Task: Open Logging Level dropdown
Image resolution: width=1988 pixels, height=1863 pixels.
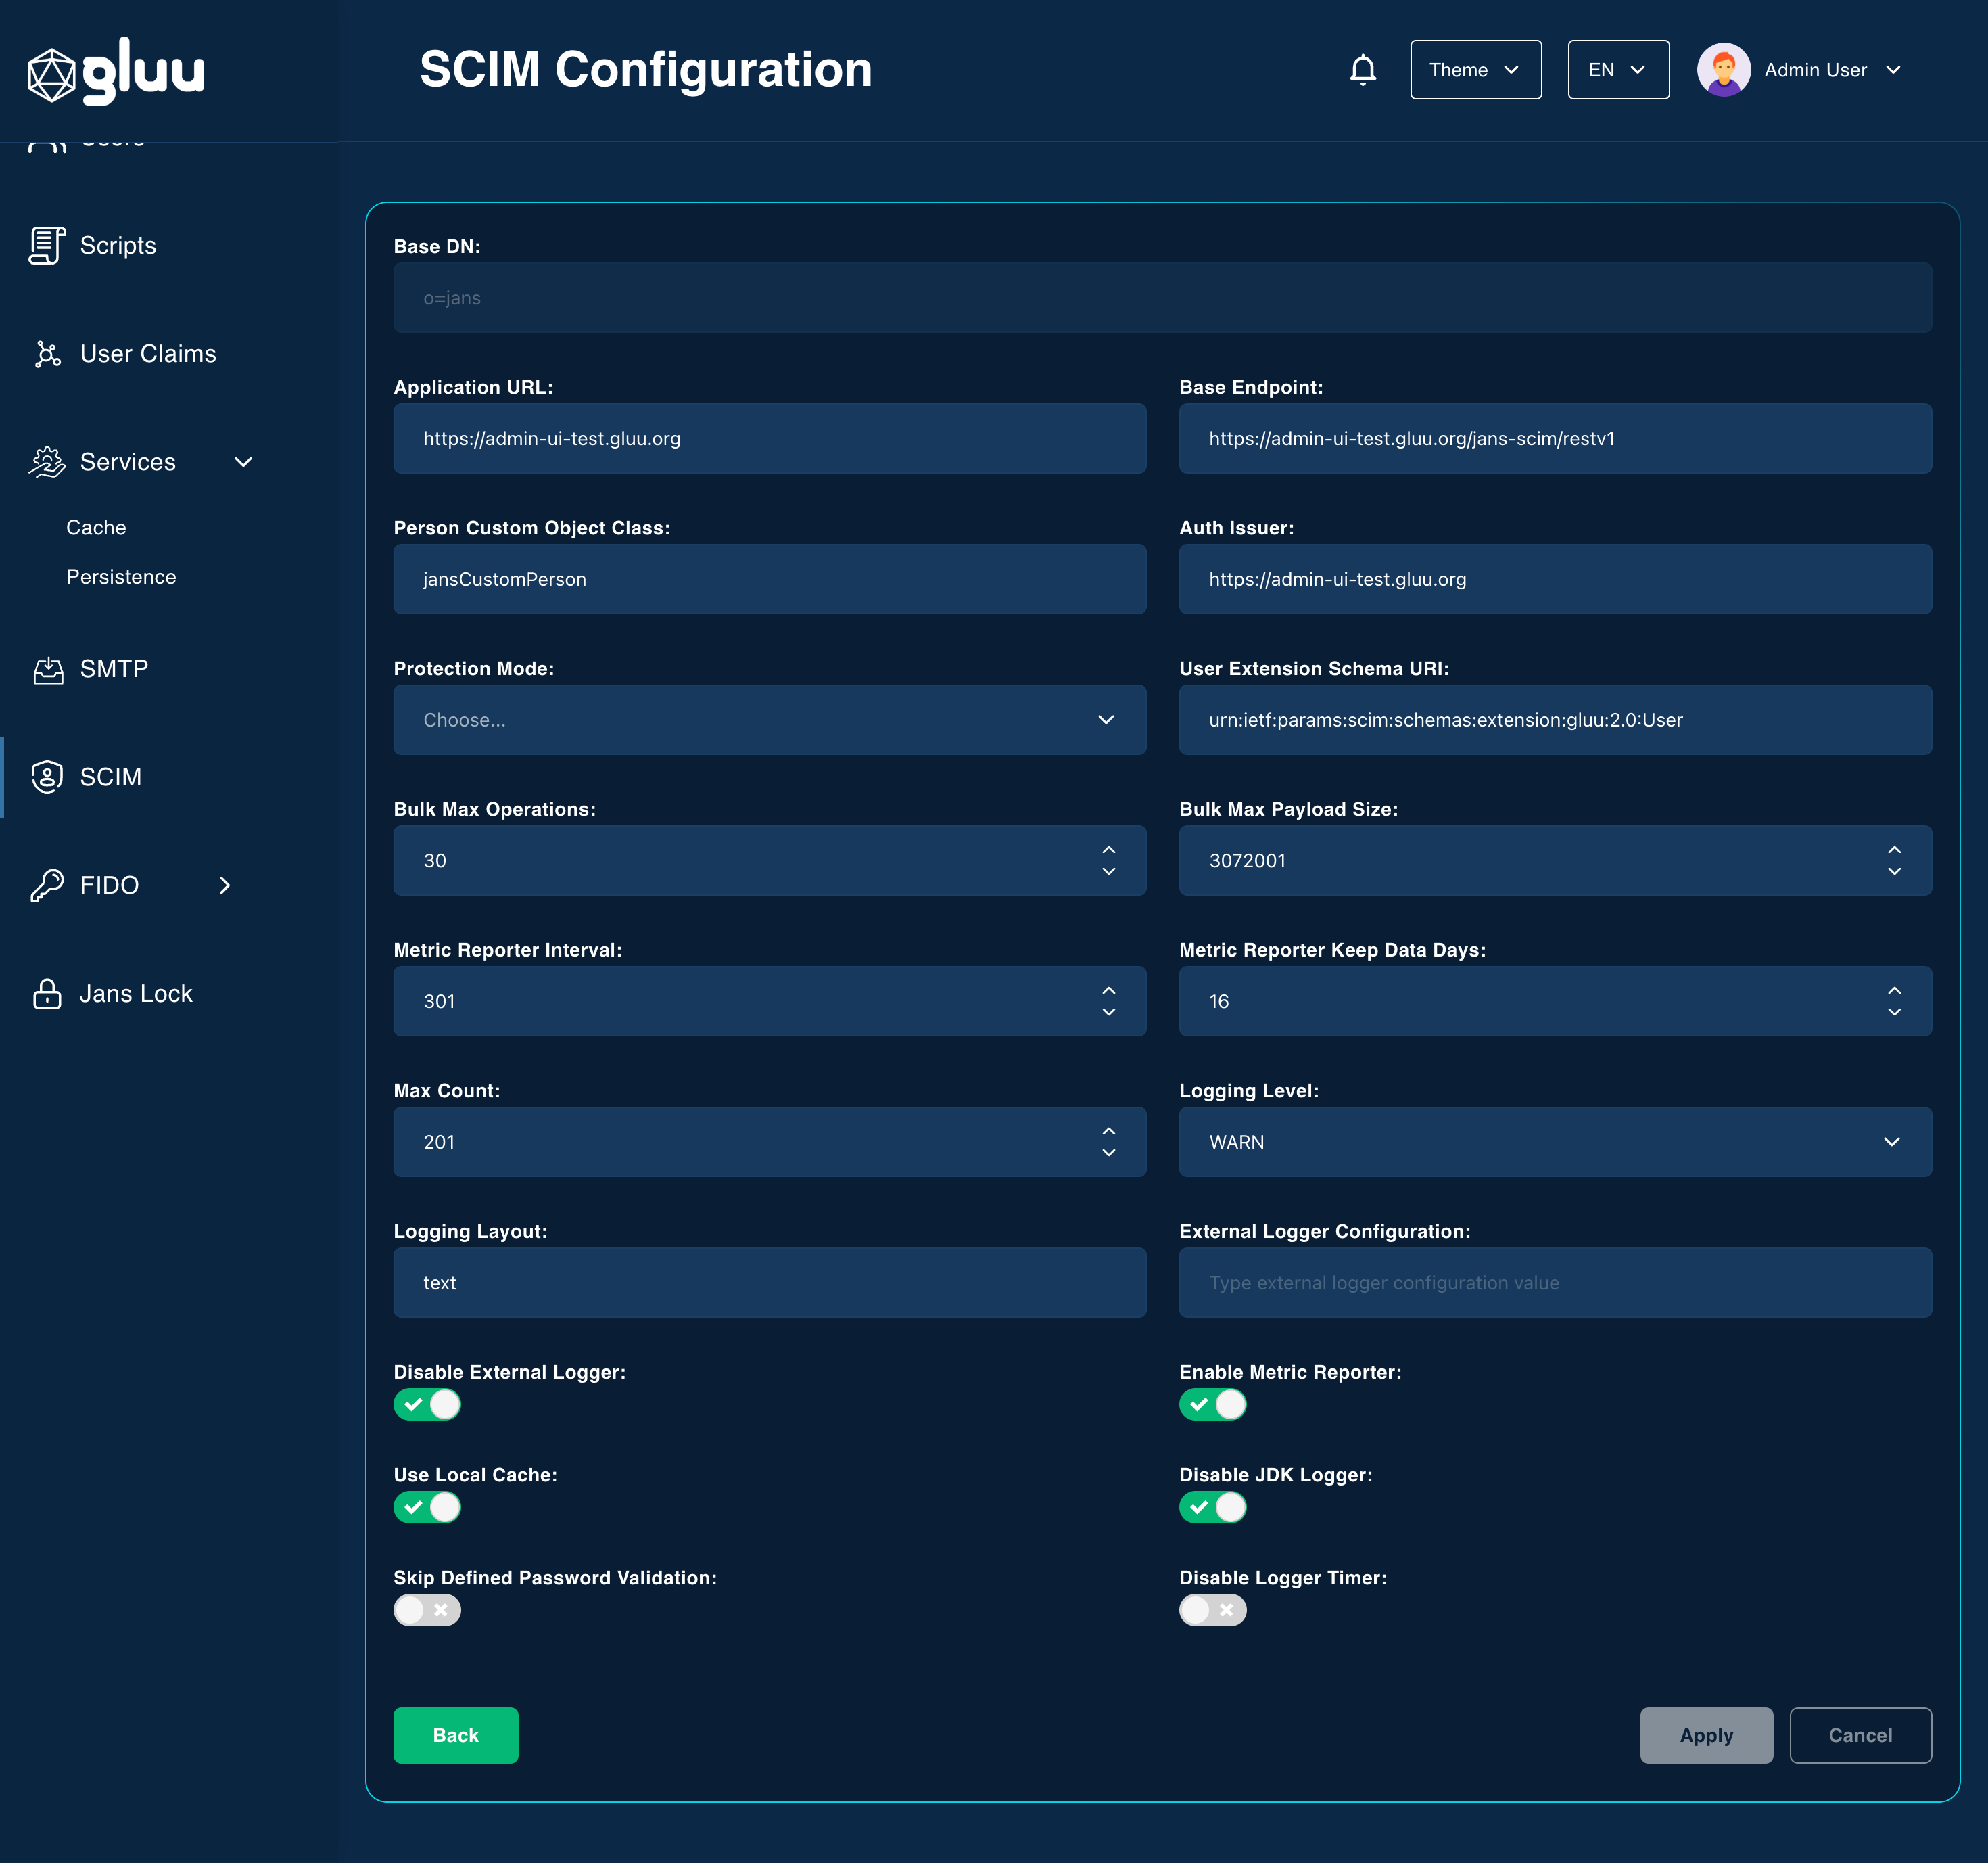Action: point(1555,1143)
